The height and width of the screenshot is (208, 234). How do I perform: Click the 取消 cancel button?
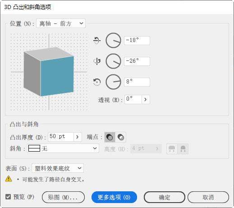pyautogui.click(x=208, y=197)
